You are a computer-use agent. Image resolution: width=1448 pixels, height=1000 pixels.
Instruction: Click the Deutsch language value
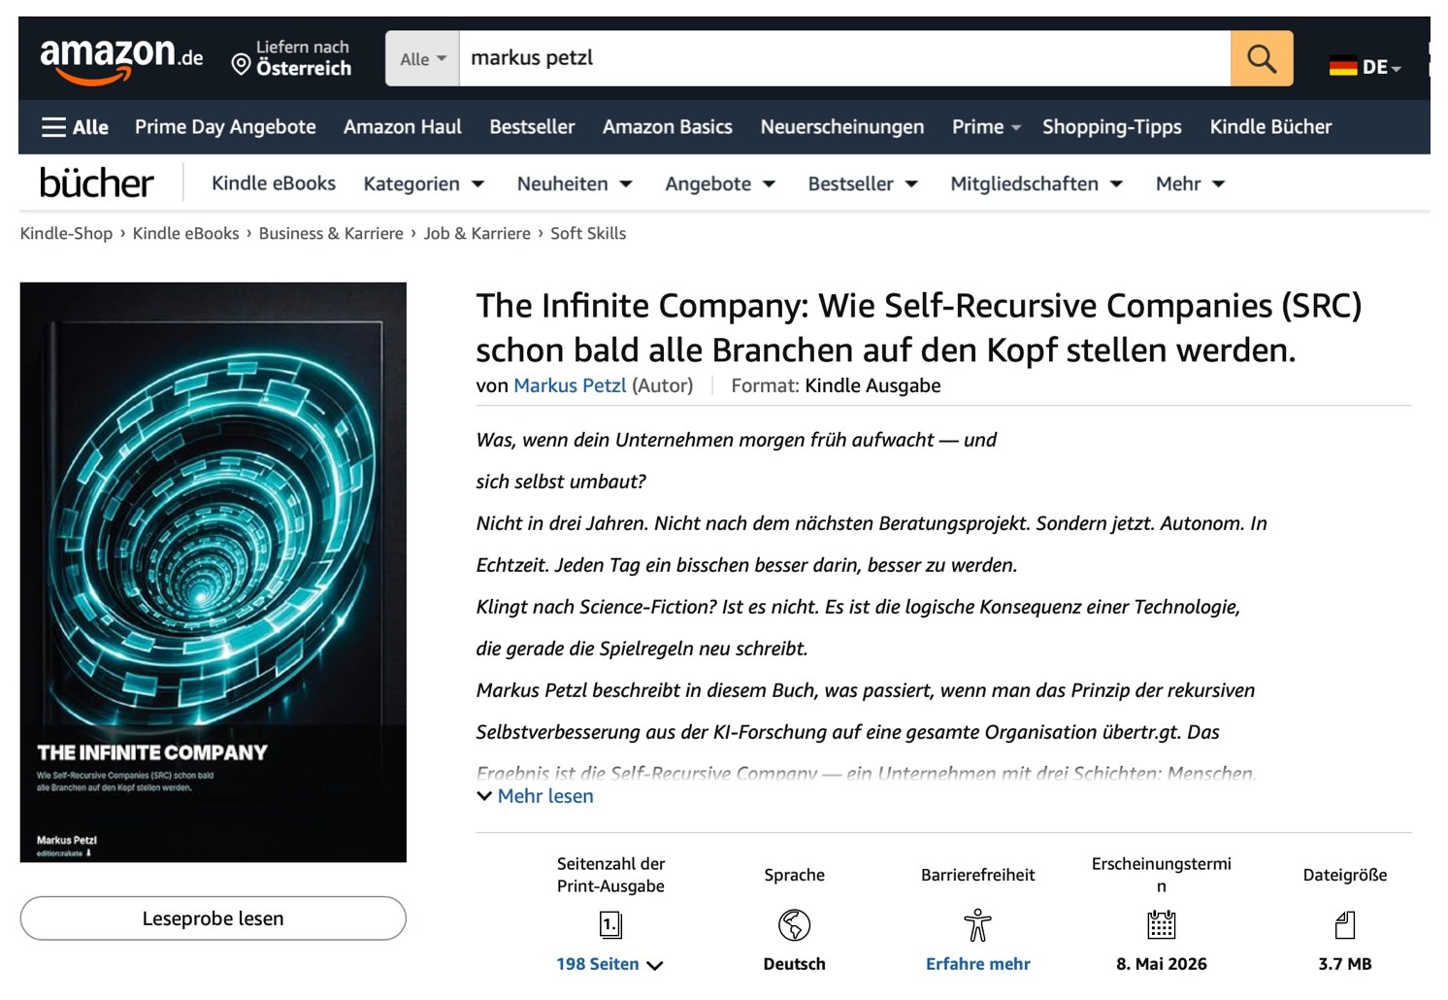[794, 964]
